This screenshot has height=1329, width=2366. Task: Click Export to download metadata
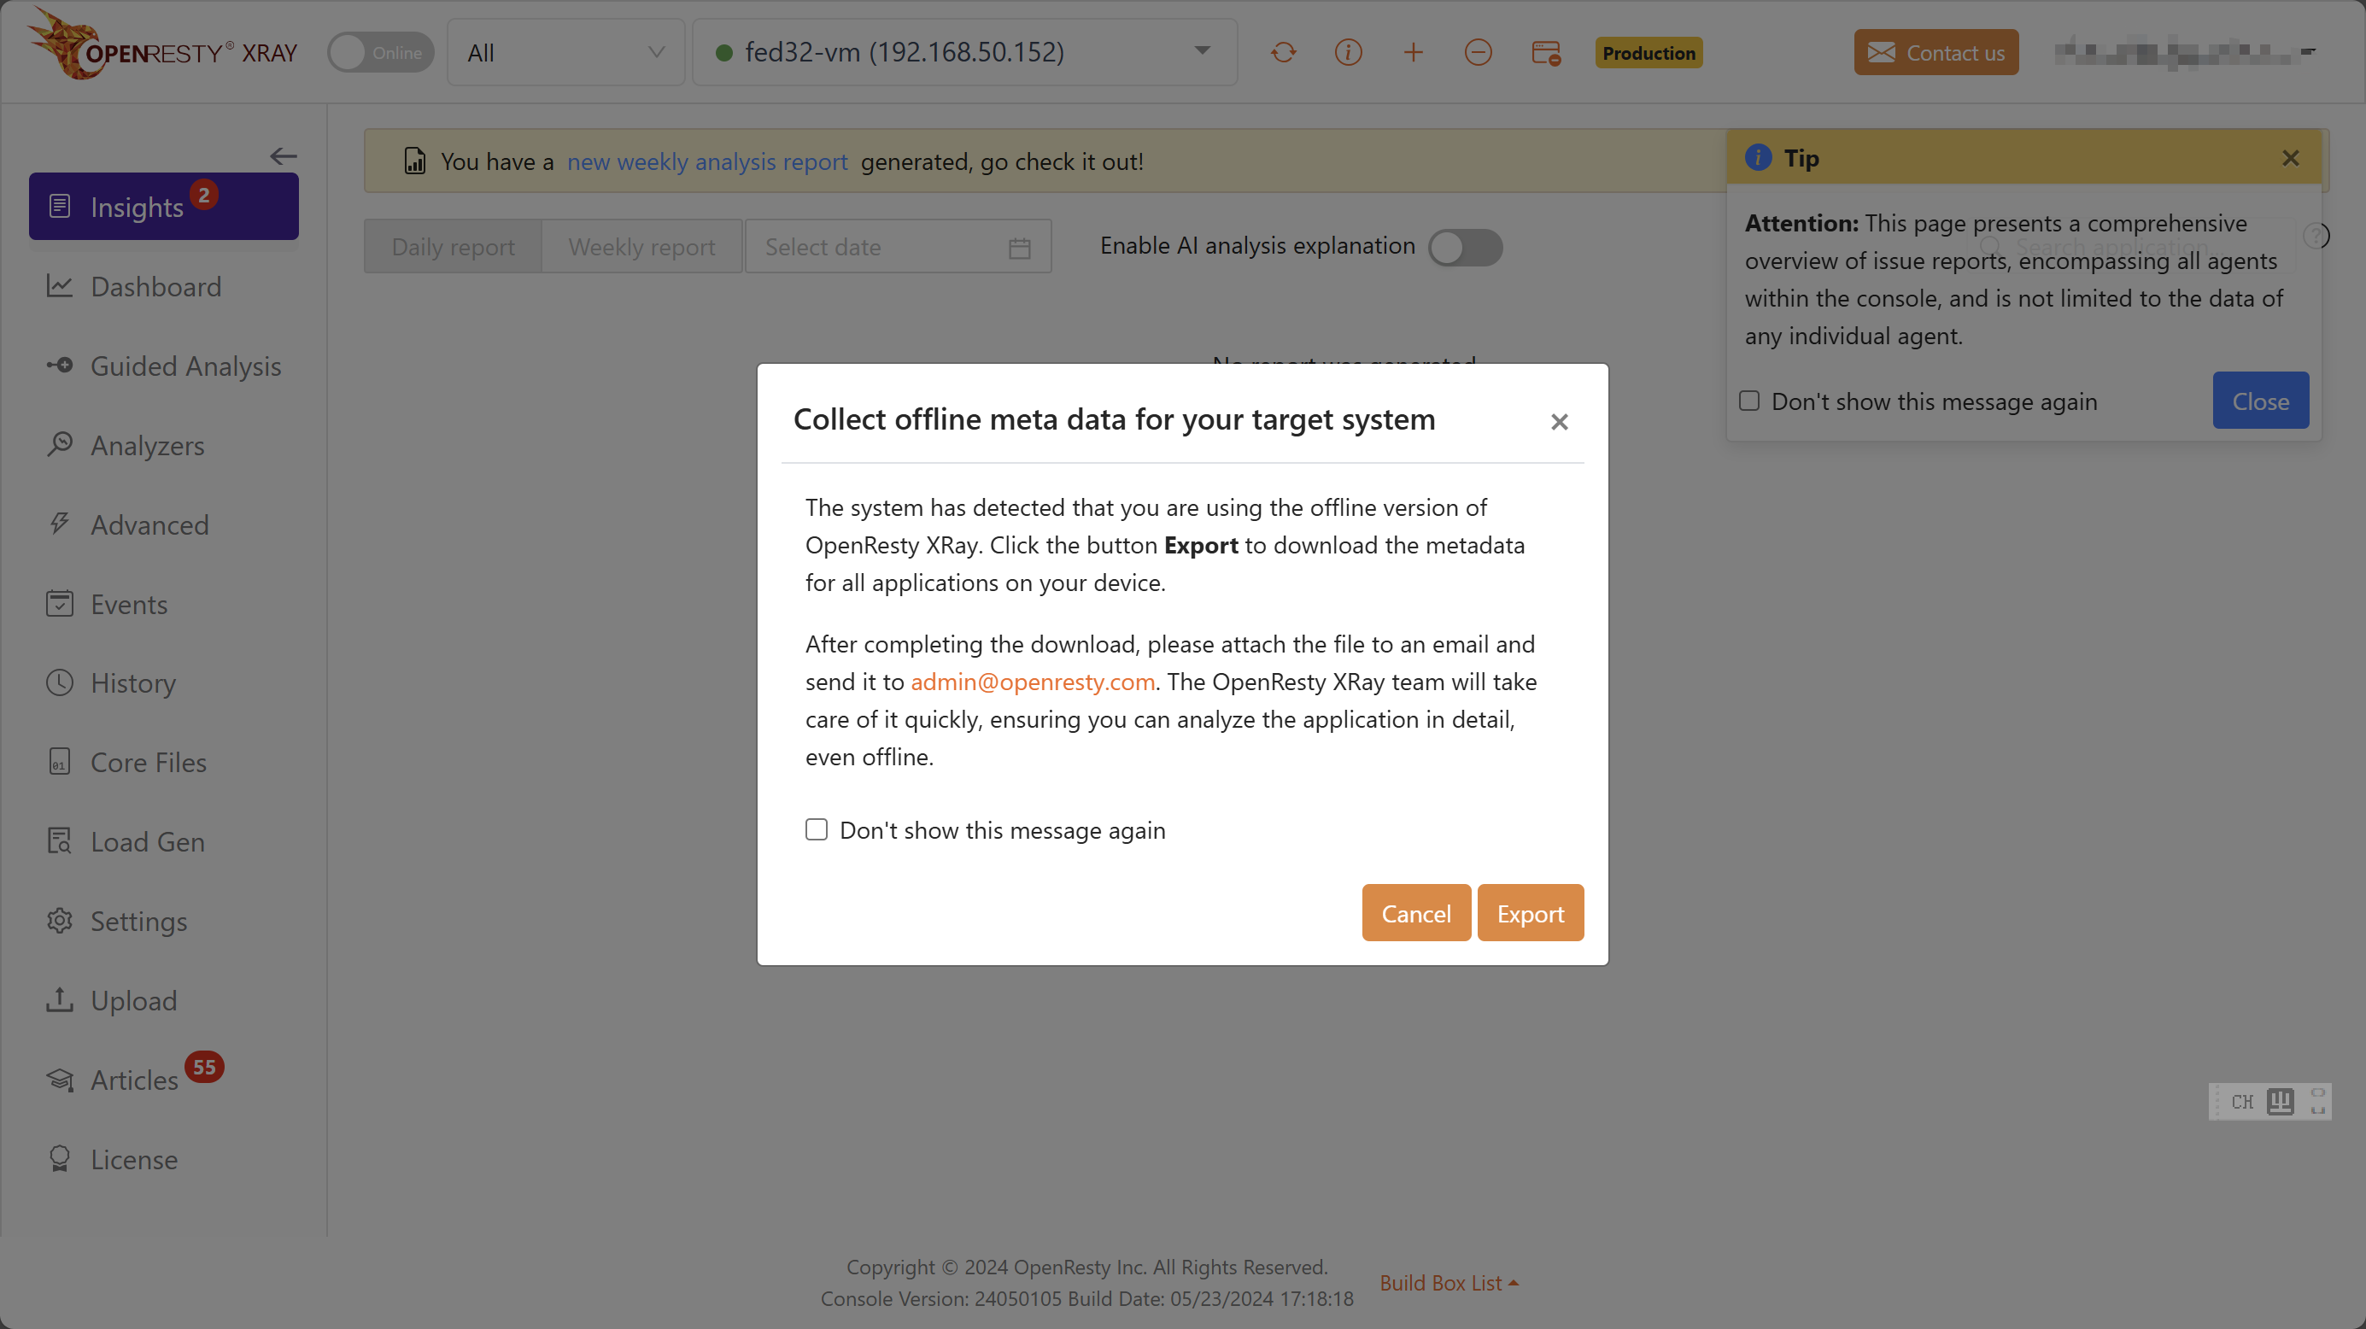coord(1529,913)
